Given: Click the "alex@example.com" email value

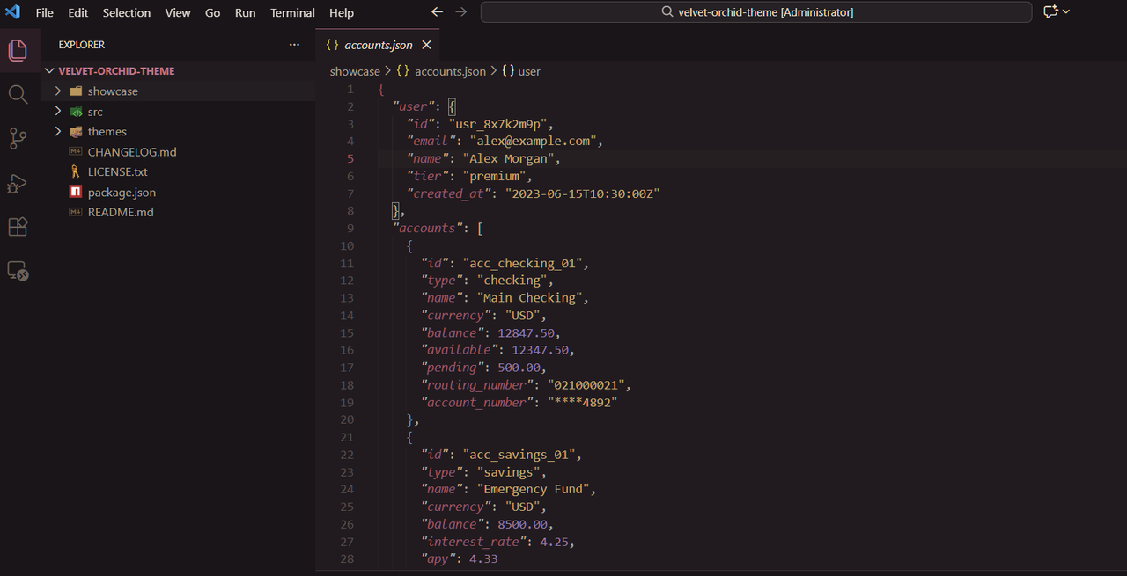Looking at the screenshot, I should pyautogui.click(x=533, y=142).
